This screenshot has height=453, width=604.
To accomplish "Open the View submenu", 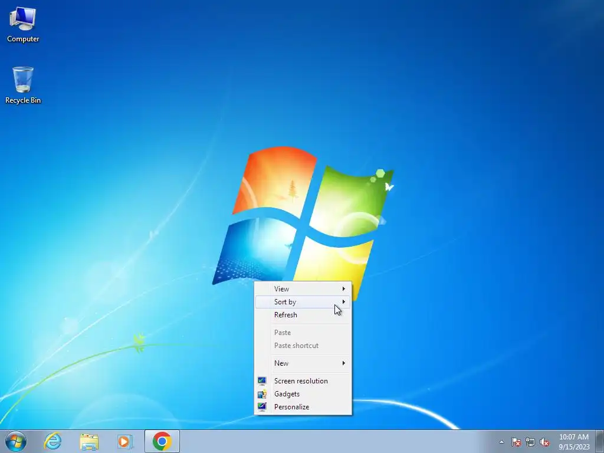I will pos(303,289).
